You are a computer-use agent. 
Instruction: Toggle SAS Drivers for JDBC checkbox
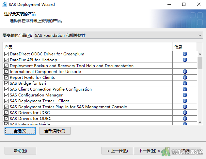pyautogui.click(x=6, y=113)
